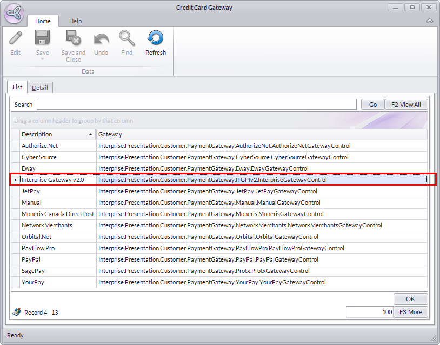Click the record count field showing 100
Image resolution: width=440 pixels, height=345 pixels.
click(370, 312)
